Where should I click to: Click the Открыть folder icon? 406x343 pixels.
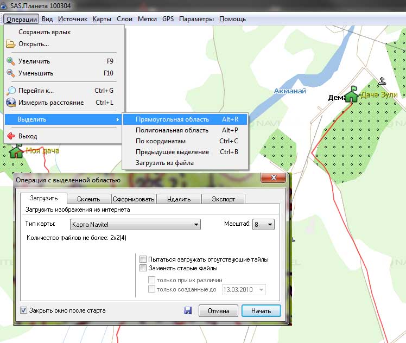point(10,44)
